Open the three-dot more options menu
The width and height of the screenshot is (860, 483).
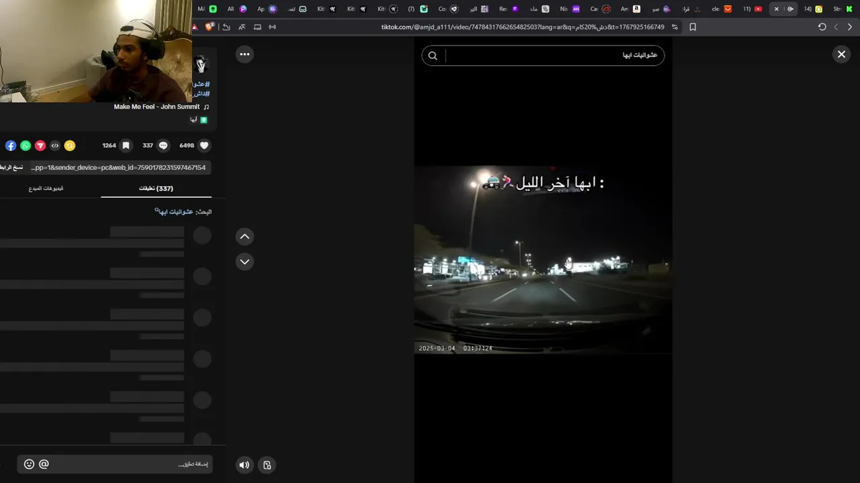coord(245,54)
